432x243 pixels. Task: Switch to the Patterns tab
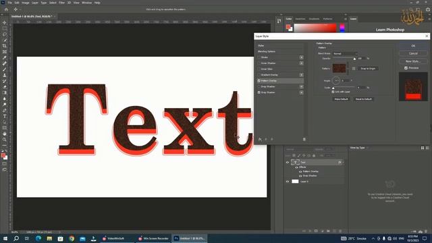(x=327, y=19)
